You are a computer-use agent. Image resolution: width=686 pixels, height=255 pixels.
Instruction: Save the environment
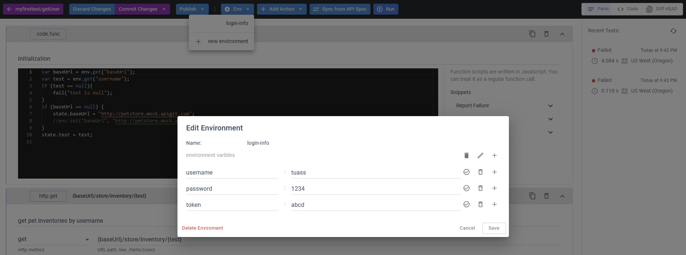(494, 228)
